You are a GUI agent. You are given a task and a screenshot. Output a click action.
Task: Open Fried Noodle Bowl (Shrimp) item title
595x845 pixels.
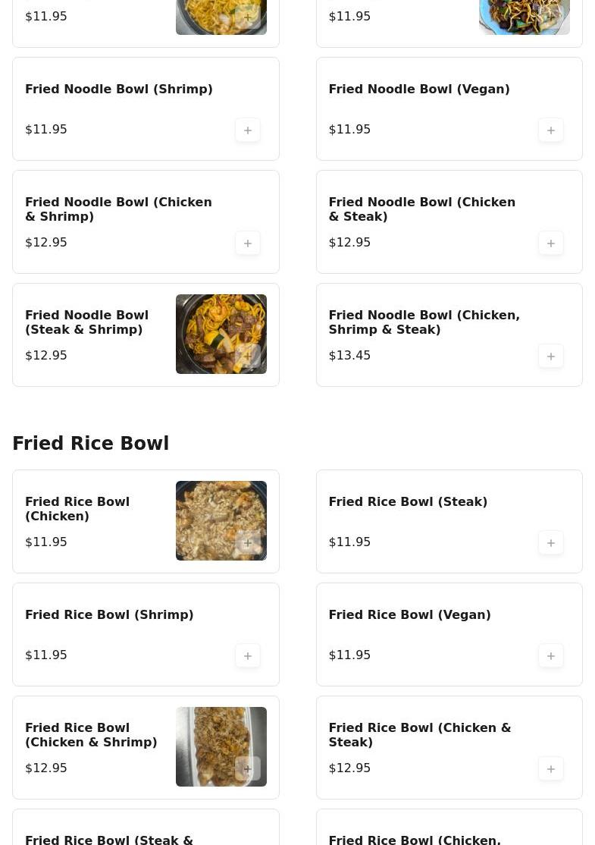coord(119,90)
